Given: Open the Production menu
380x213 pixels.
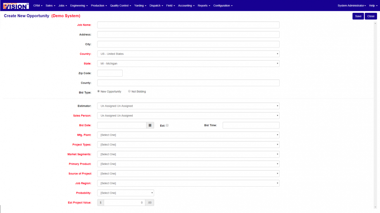Looking at the screenshot, I should click(x=99, y=5).
